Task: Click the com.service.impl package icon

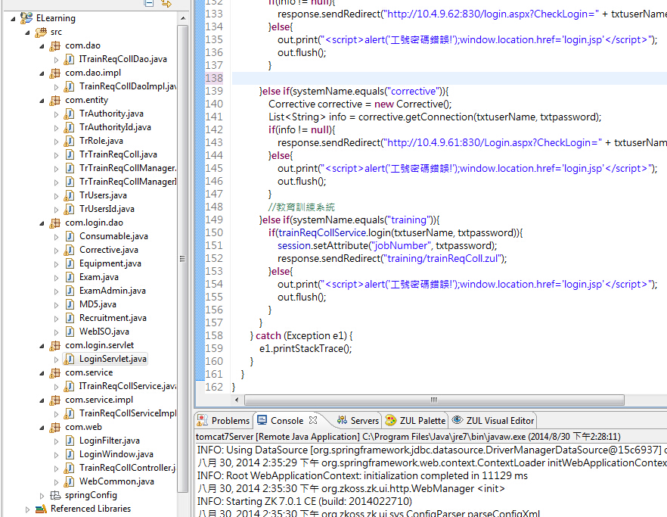Action: (55, 400)
